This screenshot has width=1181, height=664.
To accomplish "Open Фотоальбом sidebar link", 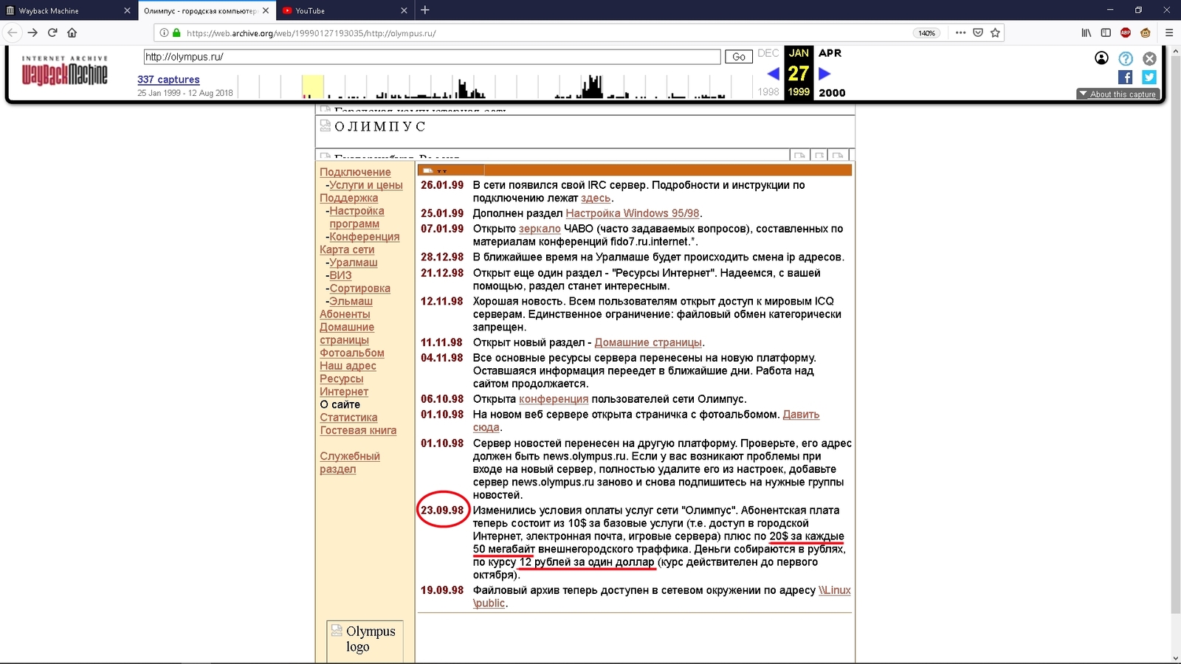I will click(x=351, y=353).
